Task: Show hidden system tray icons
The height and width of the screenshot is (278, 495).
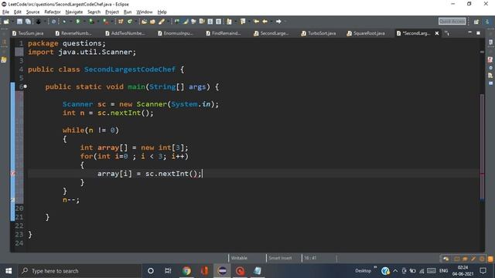Action: pyautogui.click(x=395, y=271)
